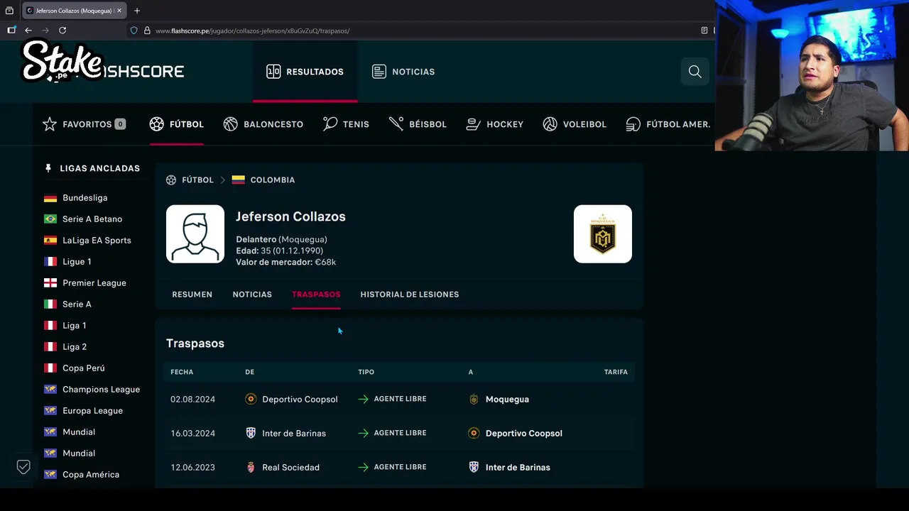The height and width of the screenshot is (511, 909).
Task: Click the England flag beside Premier League
Action: coord(50,283)
